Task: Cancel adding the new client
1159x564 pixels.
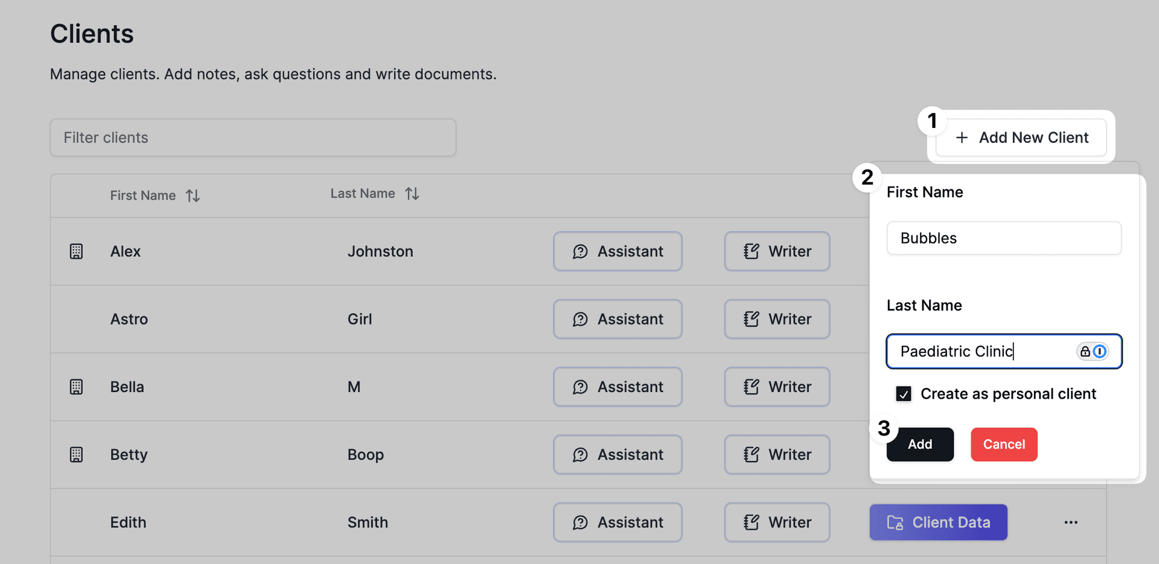Action: (x=1004, y=445)
